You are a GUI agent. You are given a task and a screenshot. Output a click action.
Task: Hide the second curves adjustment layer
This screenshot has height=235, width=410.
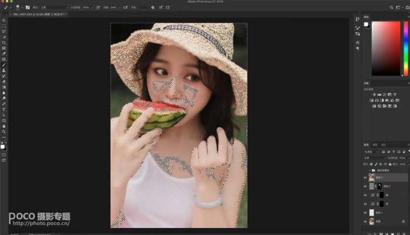[x=365, y=204]
